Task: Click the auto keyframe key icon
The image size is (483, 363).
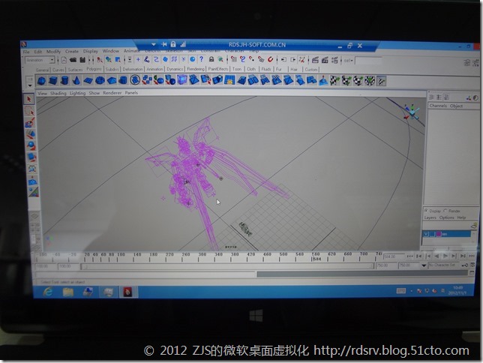Action: 465,265
